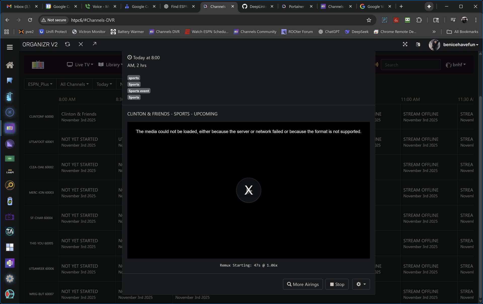This screenshot has height=304, width=483.
Task: Open the Organizr home icon in sidebar
Action: pyautogui.click(x=10, y=65)
